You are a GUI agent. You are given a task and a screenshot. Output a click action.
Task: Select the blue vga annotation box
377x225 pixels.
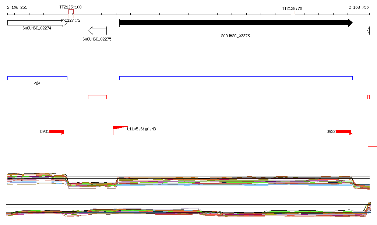tap(37, 78)
